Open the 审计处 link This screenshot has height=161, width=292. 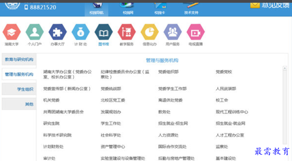(x=49, y=158)
